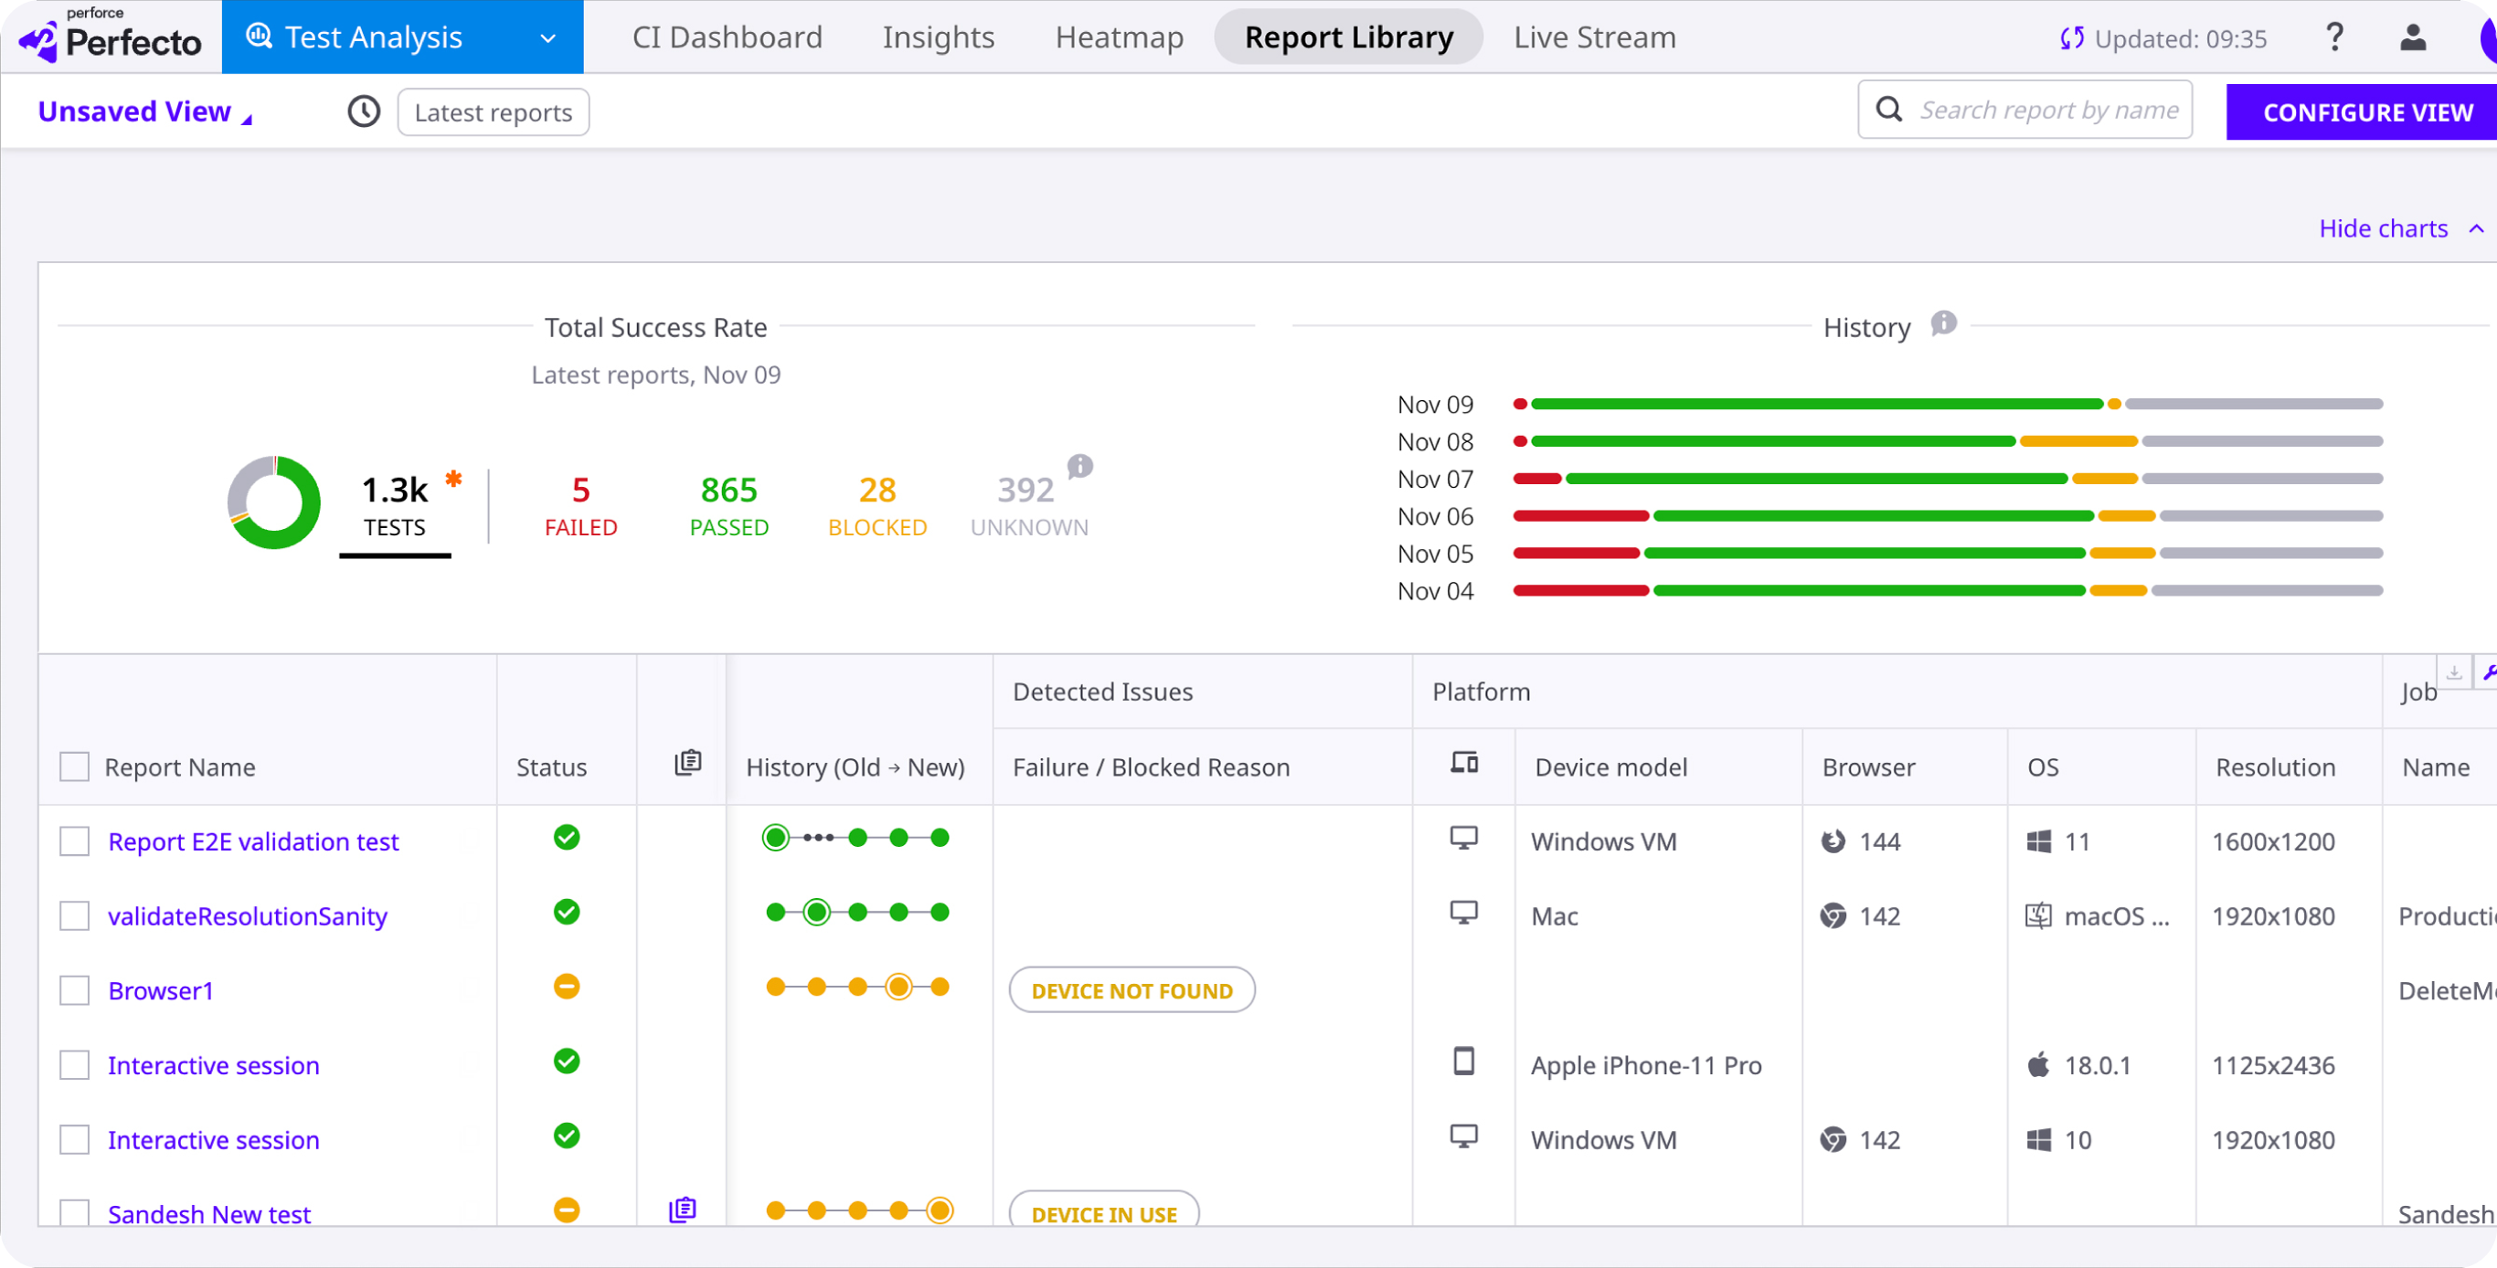Open the validateResolutionSanity report link

pyautogui.click(x=247, y=915)
